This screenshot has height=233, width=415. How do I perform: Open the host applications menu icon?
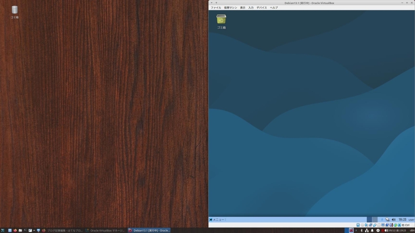(x=3, y=230)
